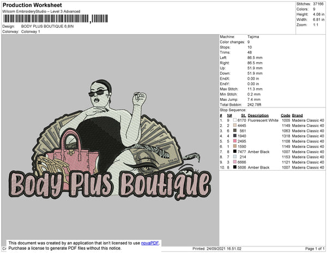Click the 'Description' column header

(x=258, y=116)
